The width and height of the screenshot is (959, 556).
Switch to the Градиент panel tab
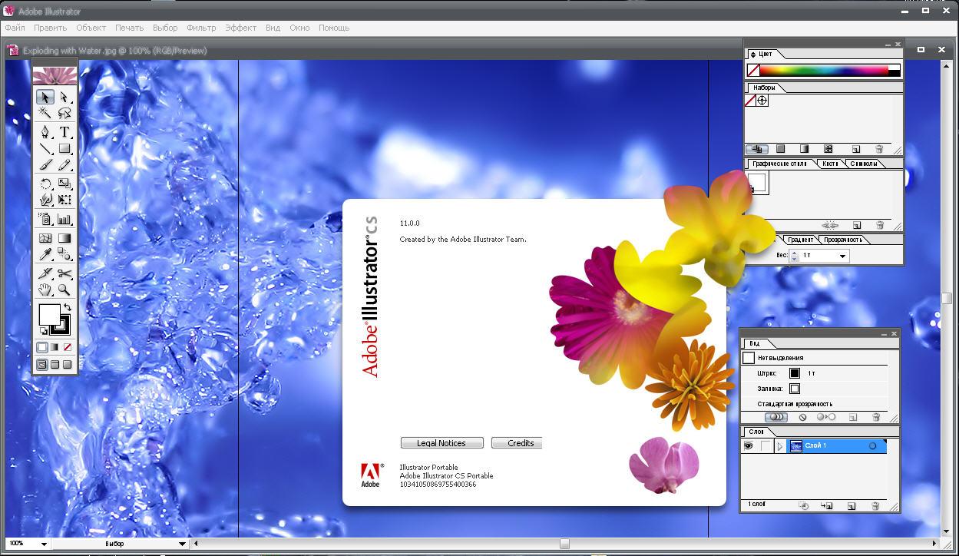801,240
